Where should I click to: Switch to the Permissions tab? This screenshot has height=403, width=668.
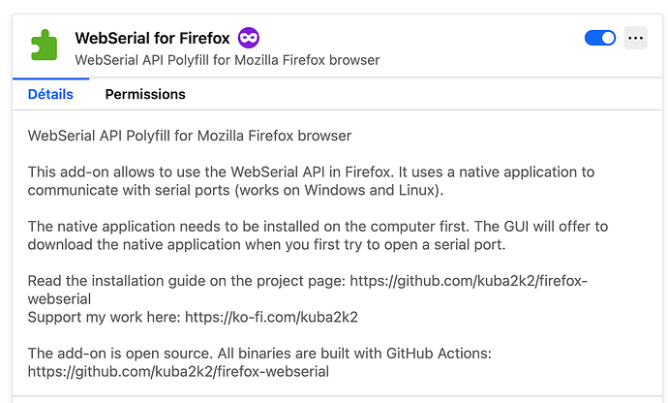click(145, 94)
